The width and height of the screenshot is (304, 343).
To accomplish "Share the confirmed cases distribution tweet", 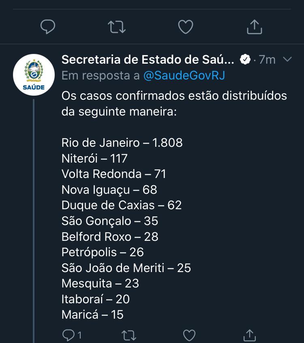I will click(250, 335).
